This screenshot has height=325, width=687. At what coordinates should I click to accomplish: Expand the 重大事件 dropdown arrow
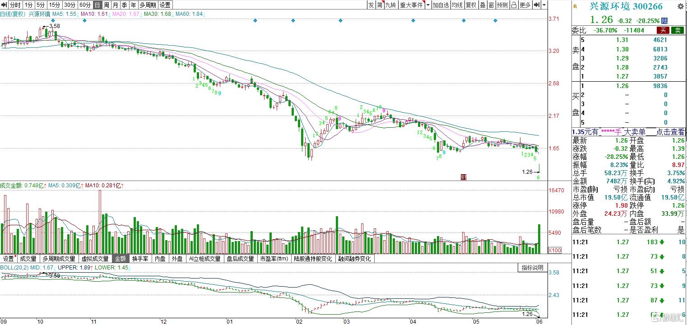pos(427,5)
